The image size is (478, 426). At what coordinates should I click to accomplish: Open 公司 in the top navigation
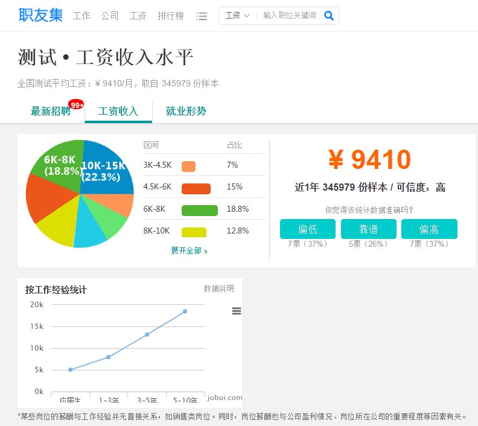tap(110, 16)
